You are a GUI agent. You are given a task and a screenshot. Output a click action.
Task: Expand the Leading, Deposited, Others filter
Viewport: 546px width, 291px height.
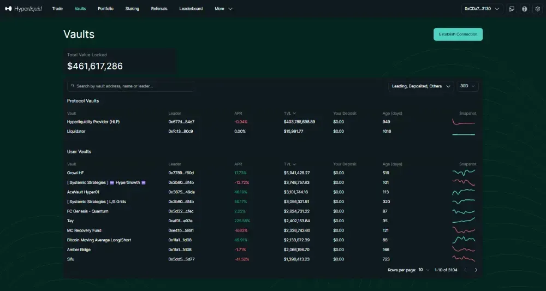coord(421,86)
